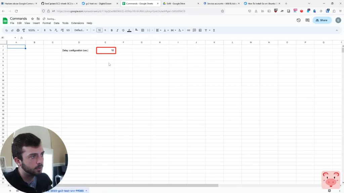Redo action in Sheets toolbar

pyautogui.click(x=12, y=30)
